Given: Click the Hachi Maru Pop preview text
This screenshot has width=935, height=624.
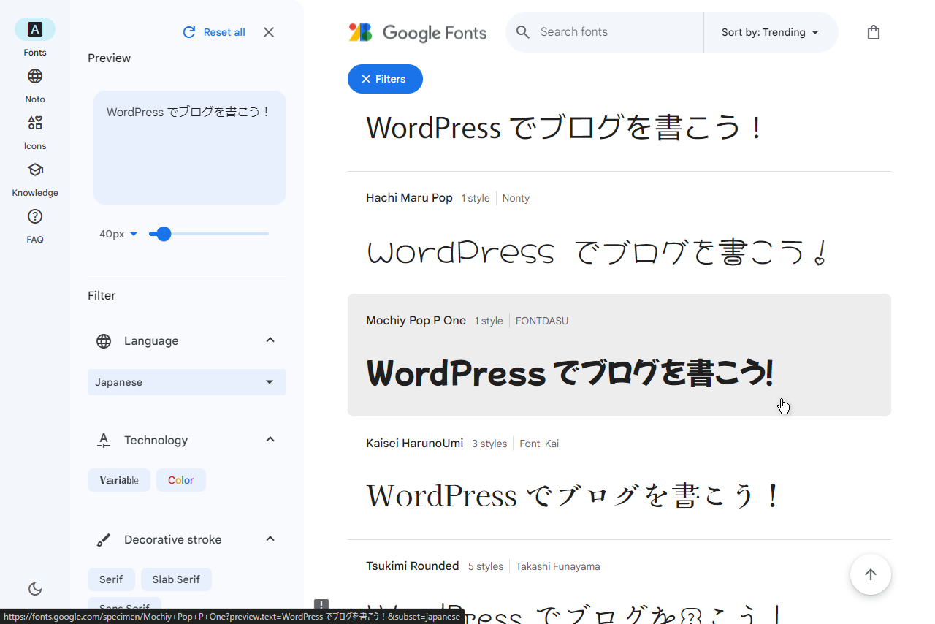Looking at the screenshot, I should (x=597, y=252).
